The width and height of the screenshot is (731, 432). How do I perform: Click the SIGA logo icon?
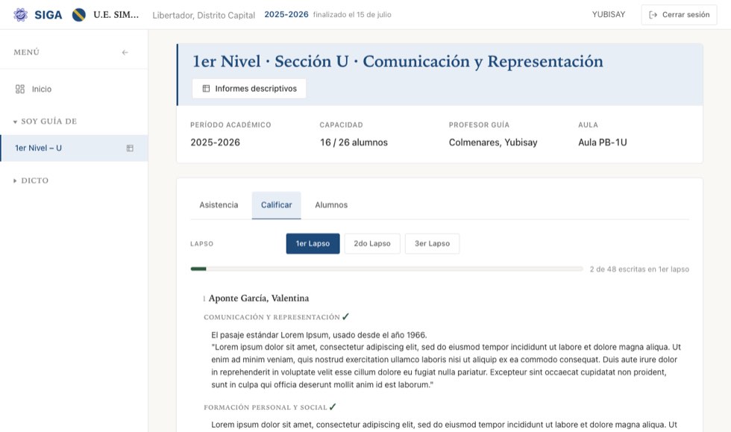click(21, 15)
